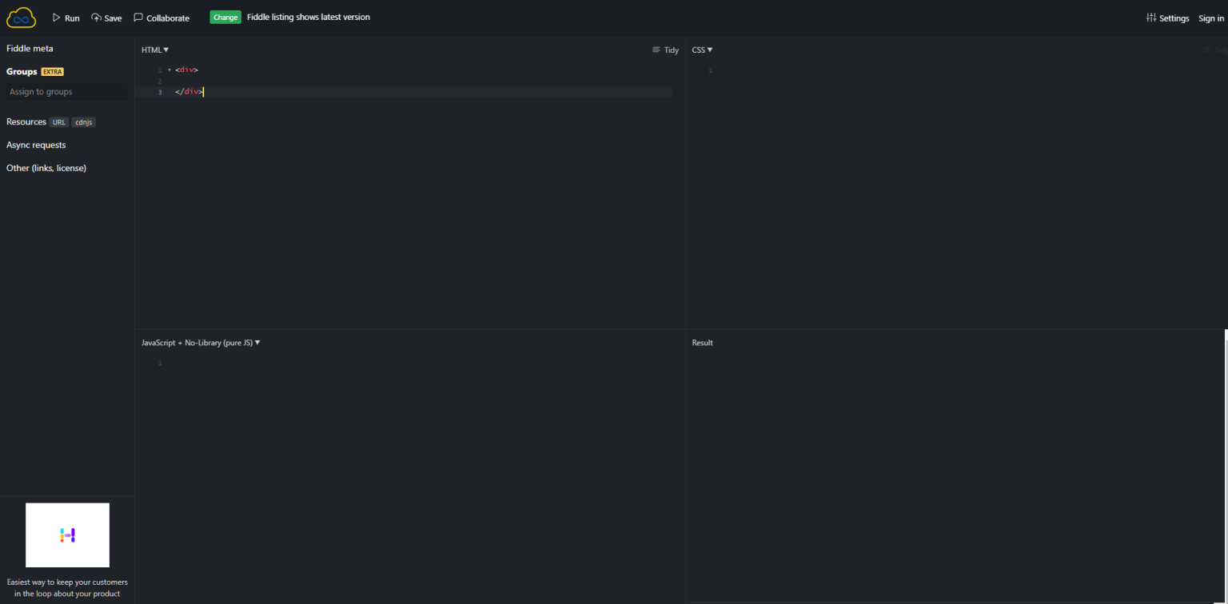Click the Sign in link
This screenshot has height=604, width=1228.
point(1211,18)
